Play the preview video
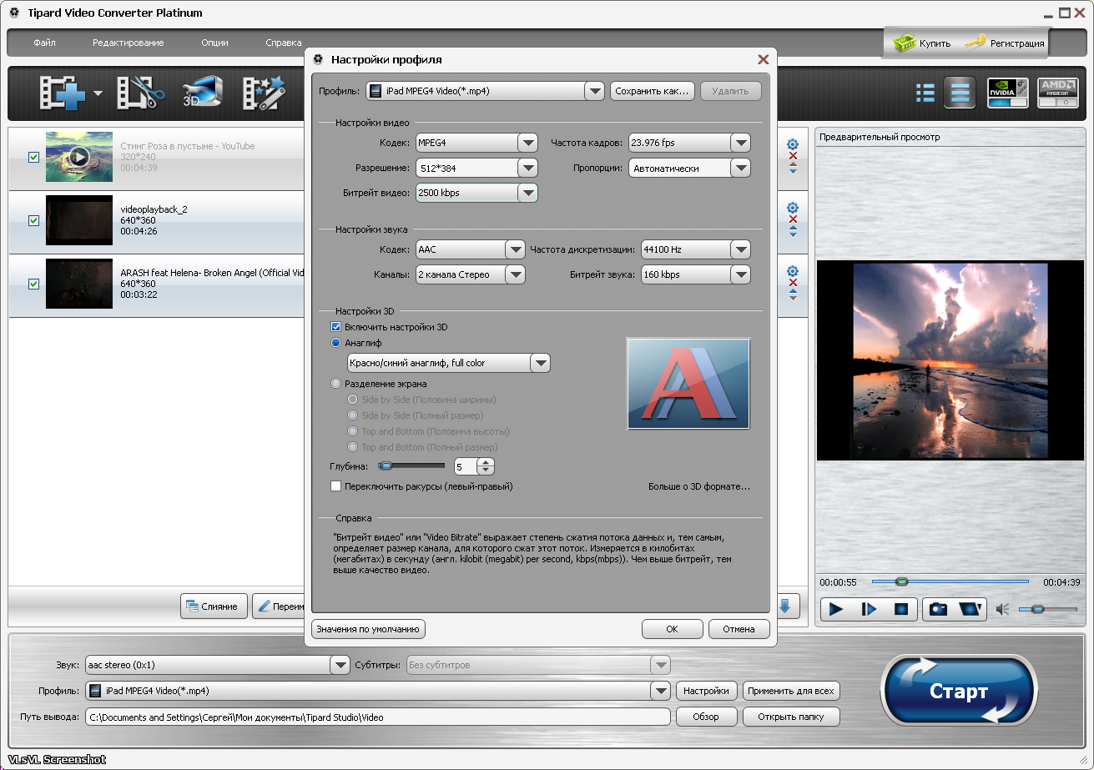Screen dimensions: 1094x770 (x=836, y=610)
